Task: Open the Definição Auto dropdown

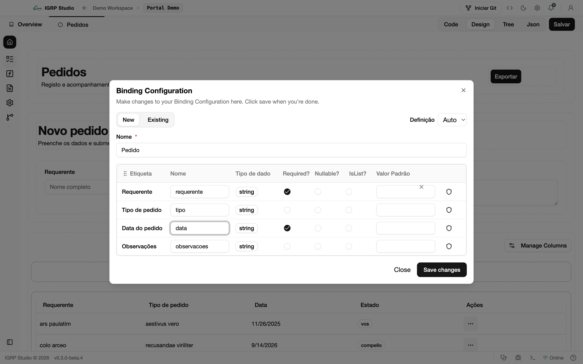Action: pos(452,120)
